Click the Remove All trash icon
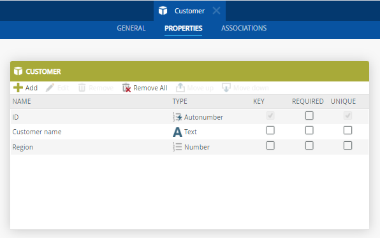The image size is (380, 238). 126,88
